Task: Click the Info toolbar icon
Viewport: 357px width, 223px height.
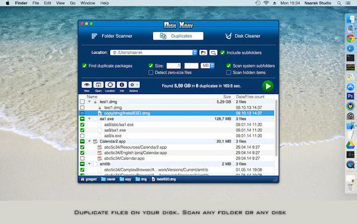Action: pos(122,85)
